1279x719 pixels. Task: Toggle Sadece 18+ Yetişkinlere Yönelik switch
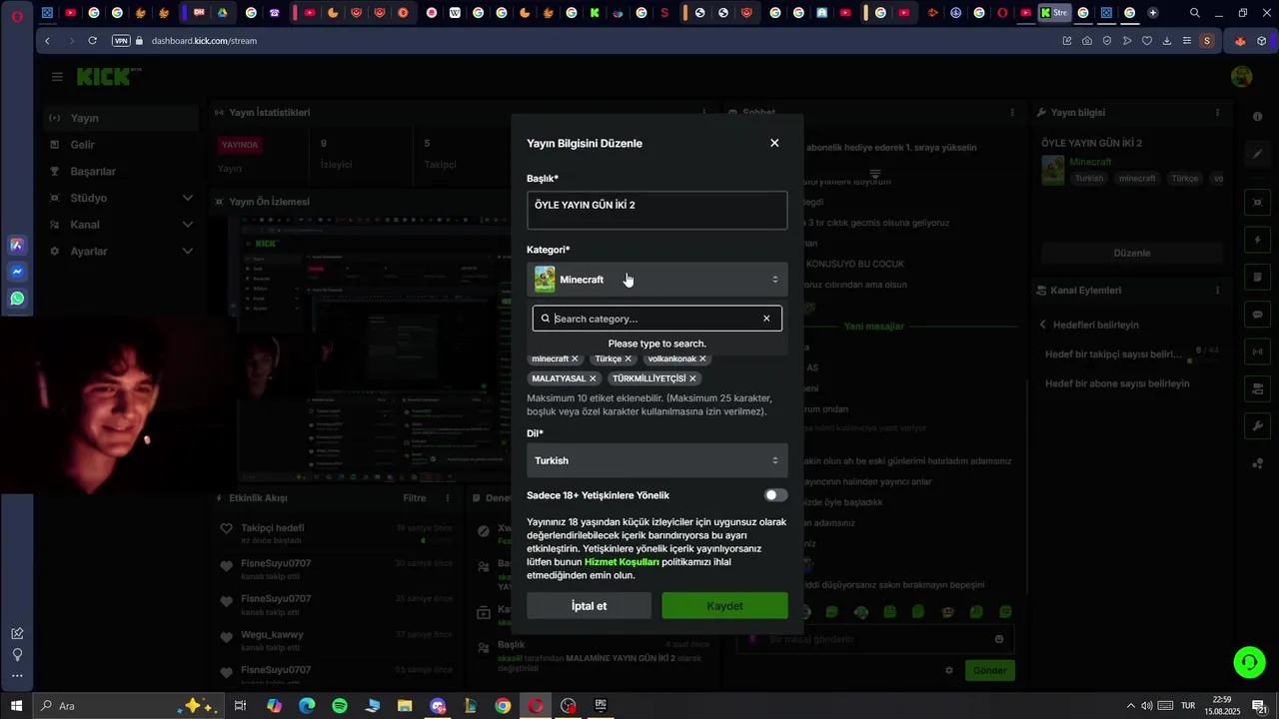click(x=775, y=495)
